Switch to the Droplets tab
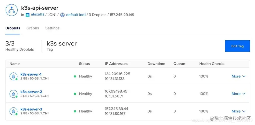This screenshot has height=125, width=255. point(13,28)
